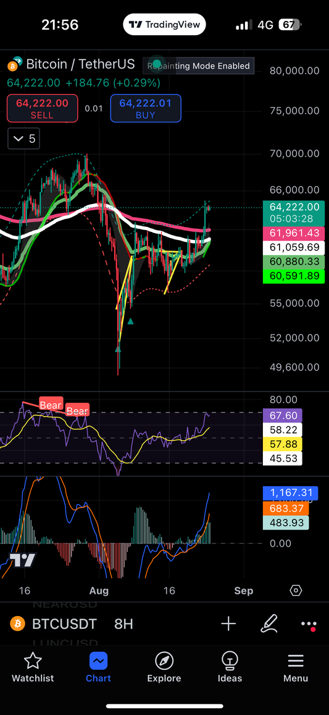Tap the battery indicator in status bar
The height and width of the screenshot is (715, 329).
[x=290, y=25]
